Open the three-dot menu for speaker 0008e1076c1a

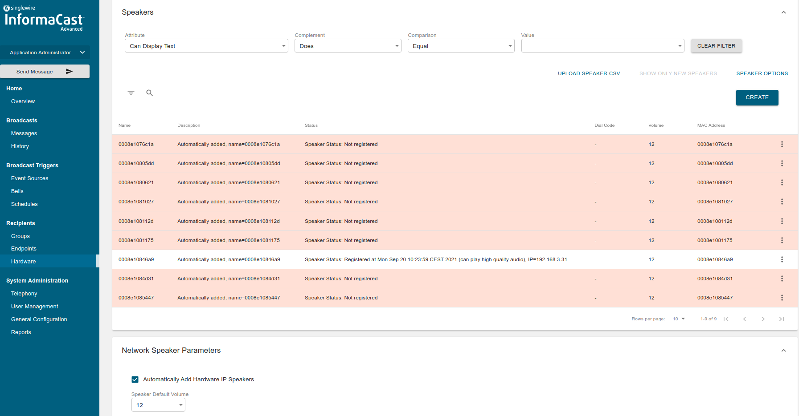click(782, 144)
